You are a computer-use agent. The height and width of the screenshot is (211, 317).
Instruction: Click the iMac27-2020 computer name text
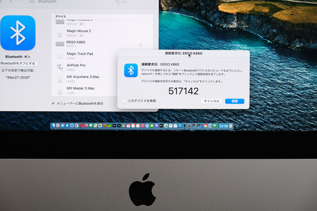(x=18, y=78)
